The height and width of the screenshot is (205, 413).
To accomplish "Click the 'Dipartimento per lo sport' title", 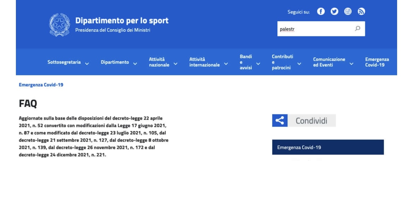I will point(122,20).
